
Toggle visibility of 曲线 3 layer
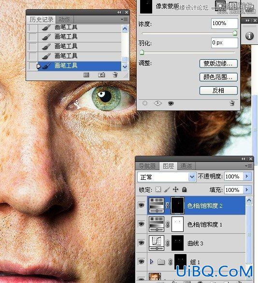pyautogui.click(x=141, y=243)
